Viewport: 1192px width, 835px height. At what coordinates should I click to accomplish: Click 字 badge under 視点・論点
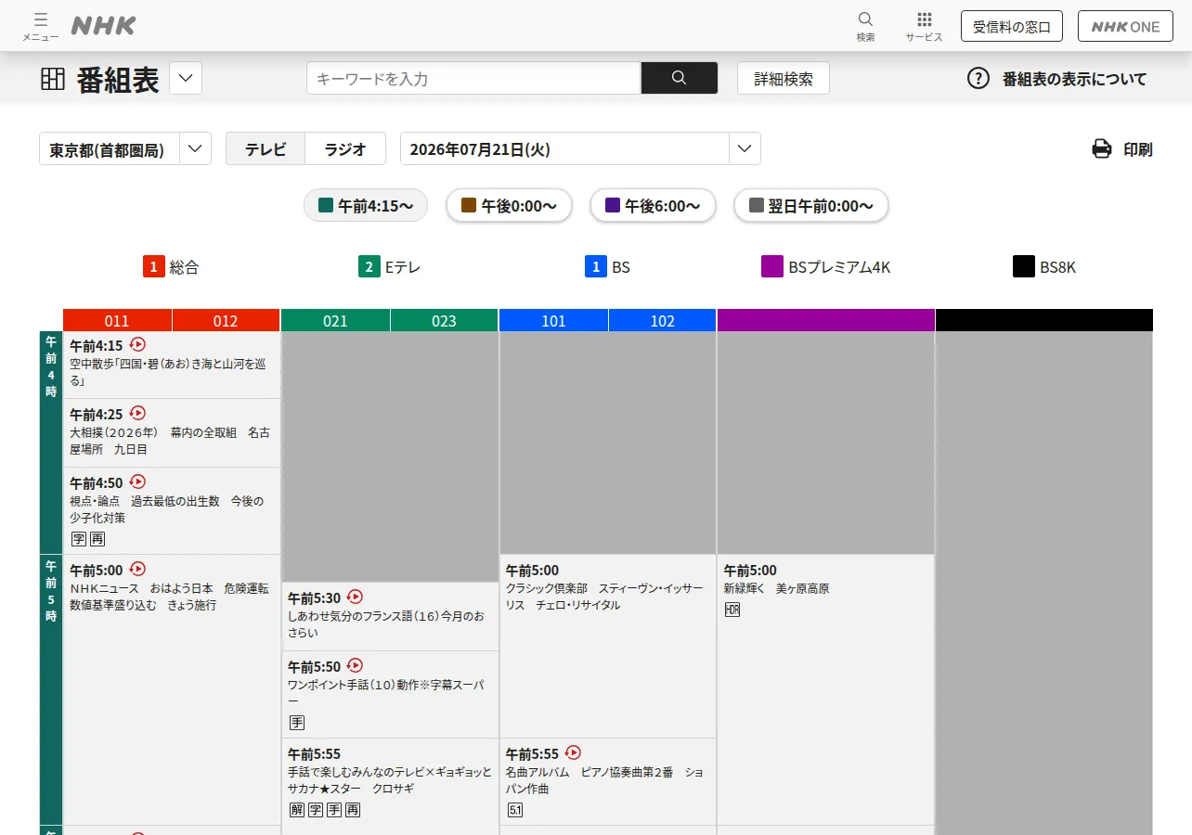[x=79, y=539]
